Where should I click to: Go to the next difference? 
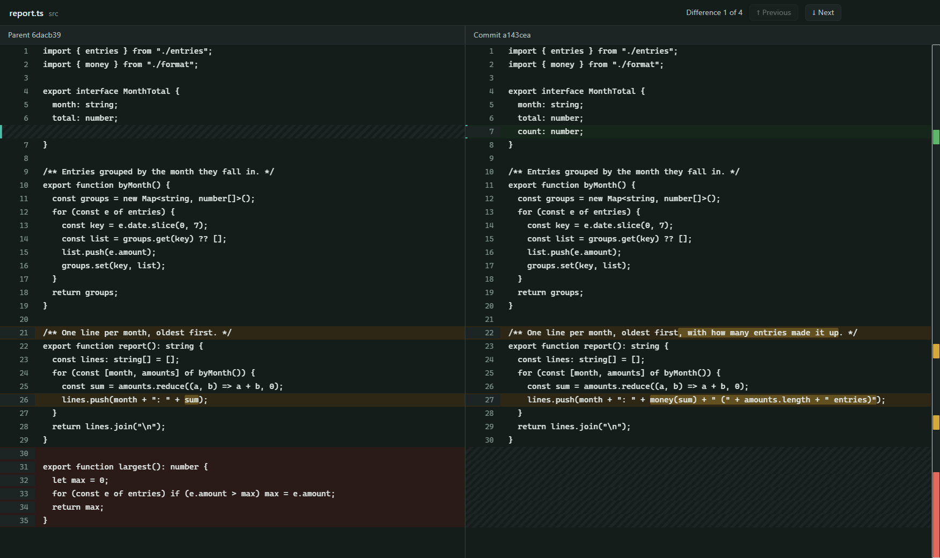[x=822, y=12]
